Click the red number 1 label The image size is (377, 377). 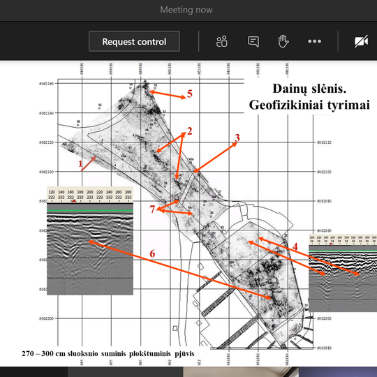(x=80, y=164)
